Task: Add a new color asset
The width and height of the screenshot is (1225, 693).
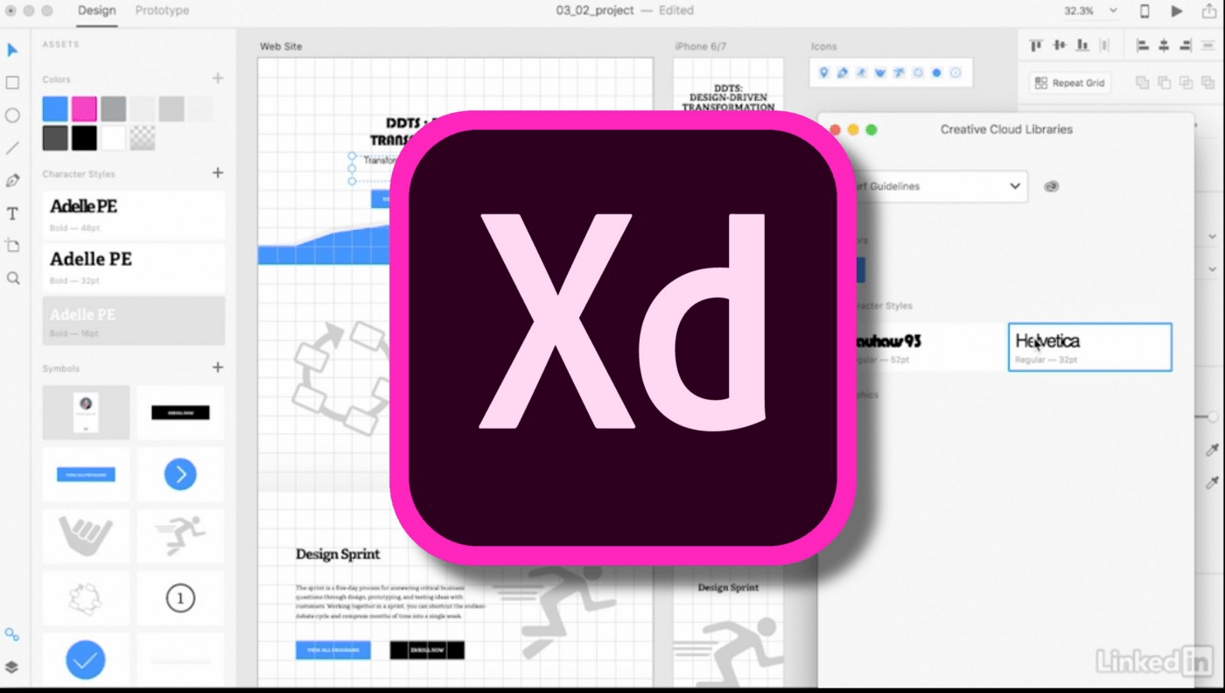Action: click(218, 78)
